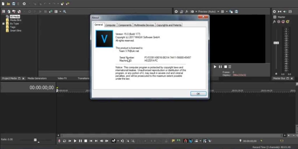Click the Video Output FX icon in preview

click(187, 12)
